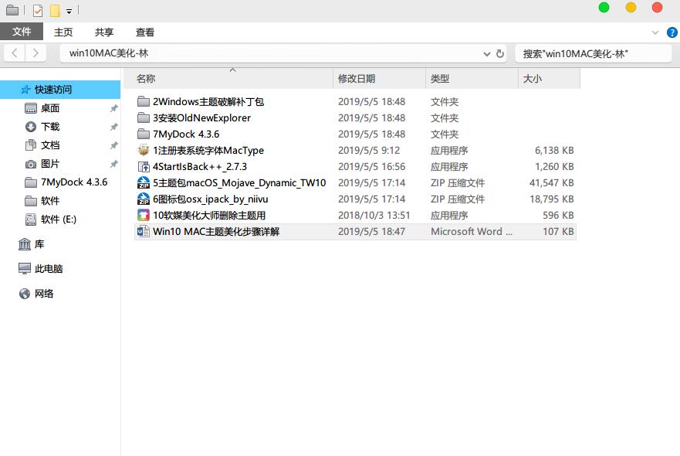The image size is (680, 456).
Task: Open the quick access toolbar customize dropdown
Action: pos(69,12)
